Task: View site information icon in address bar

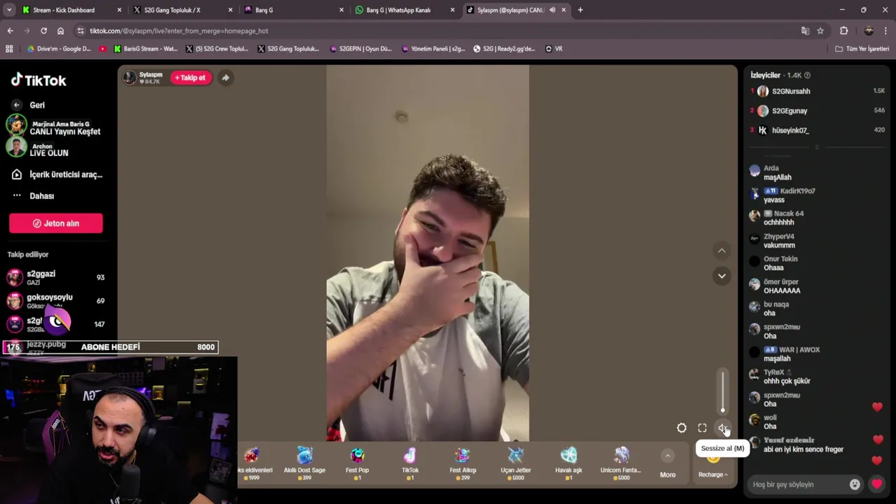Action: pyautogui.click(x=80, y=31)
